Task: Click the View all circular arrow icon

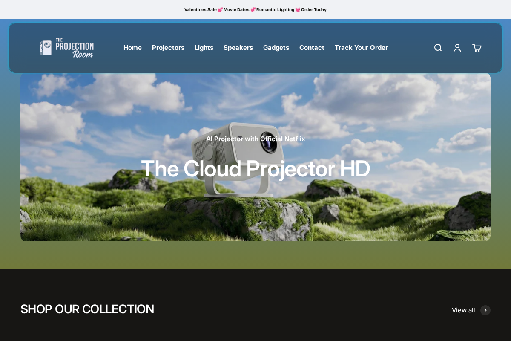Action: [485, 310]
